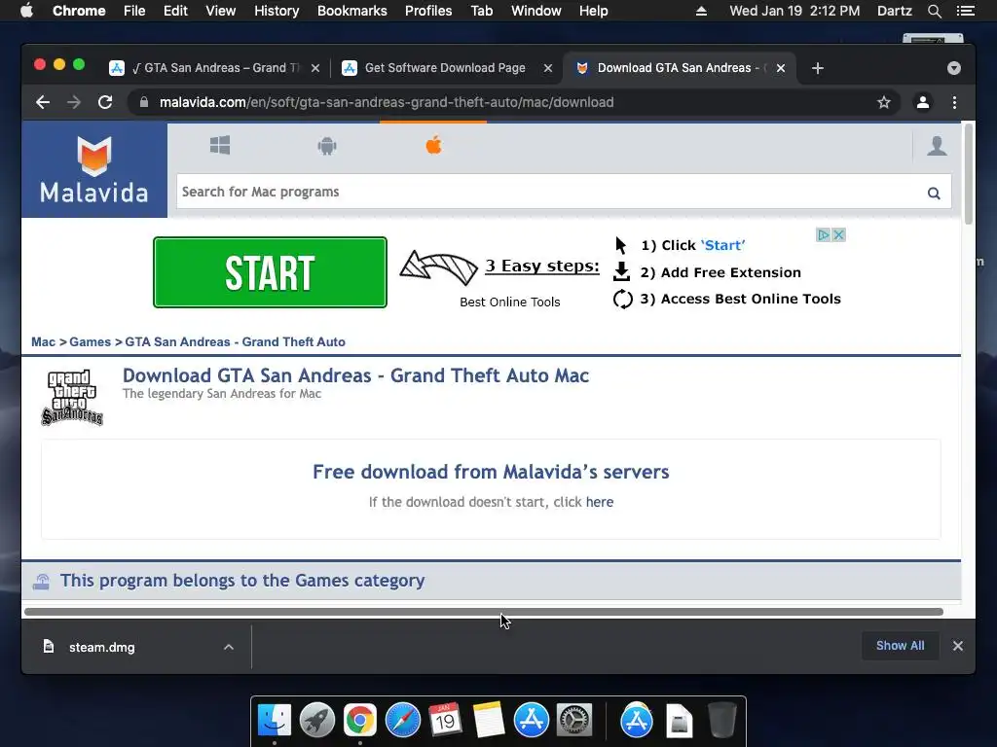Expand the steam.dmg download options chevron
Image resolution: width=997 pixels, height=747 pixels.
(229, 647)
